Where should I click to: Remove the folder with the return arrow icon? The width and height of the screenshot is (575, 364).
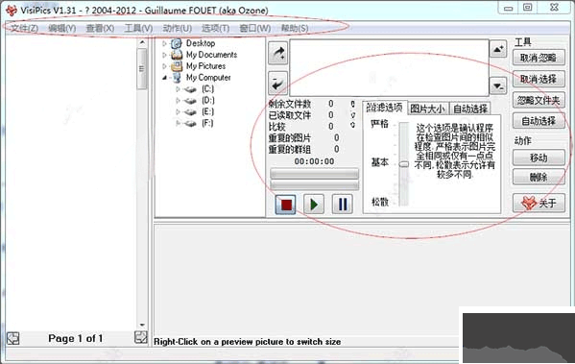[x=277, y=83]
